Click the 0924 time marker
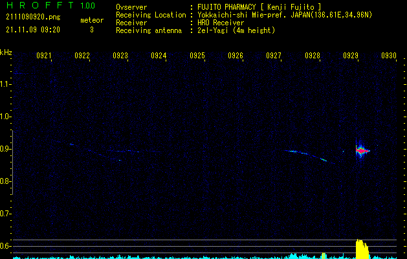 pyautogui.click(x=159, y=56)
